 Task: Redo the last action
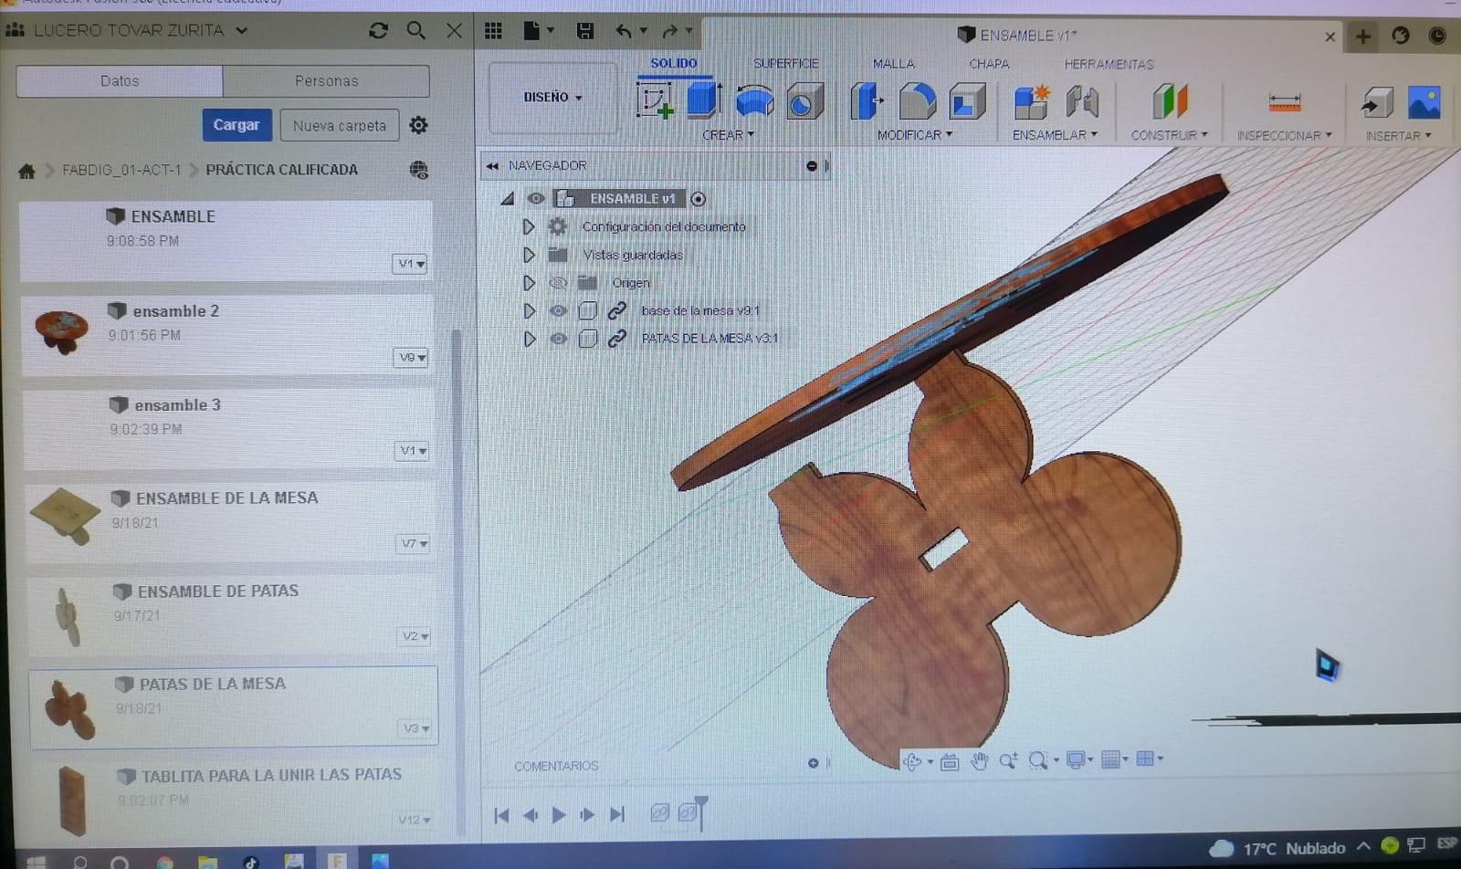670,32
